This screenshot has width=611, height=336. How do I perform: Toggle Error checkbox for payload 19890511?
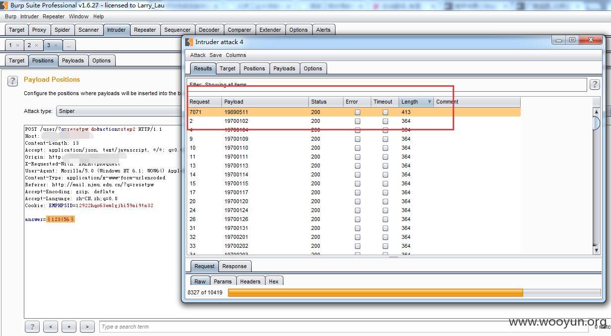tap(357, 112)
